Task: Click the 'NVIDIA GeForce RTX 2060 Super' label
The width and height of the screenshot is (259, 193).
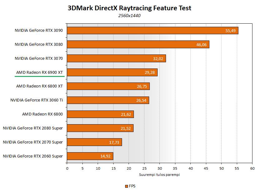Action: [x=33, y=156]
